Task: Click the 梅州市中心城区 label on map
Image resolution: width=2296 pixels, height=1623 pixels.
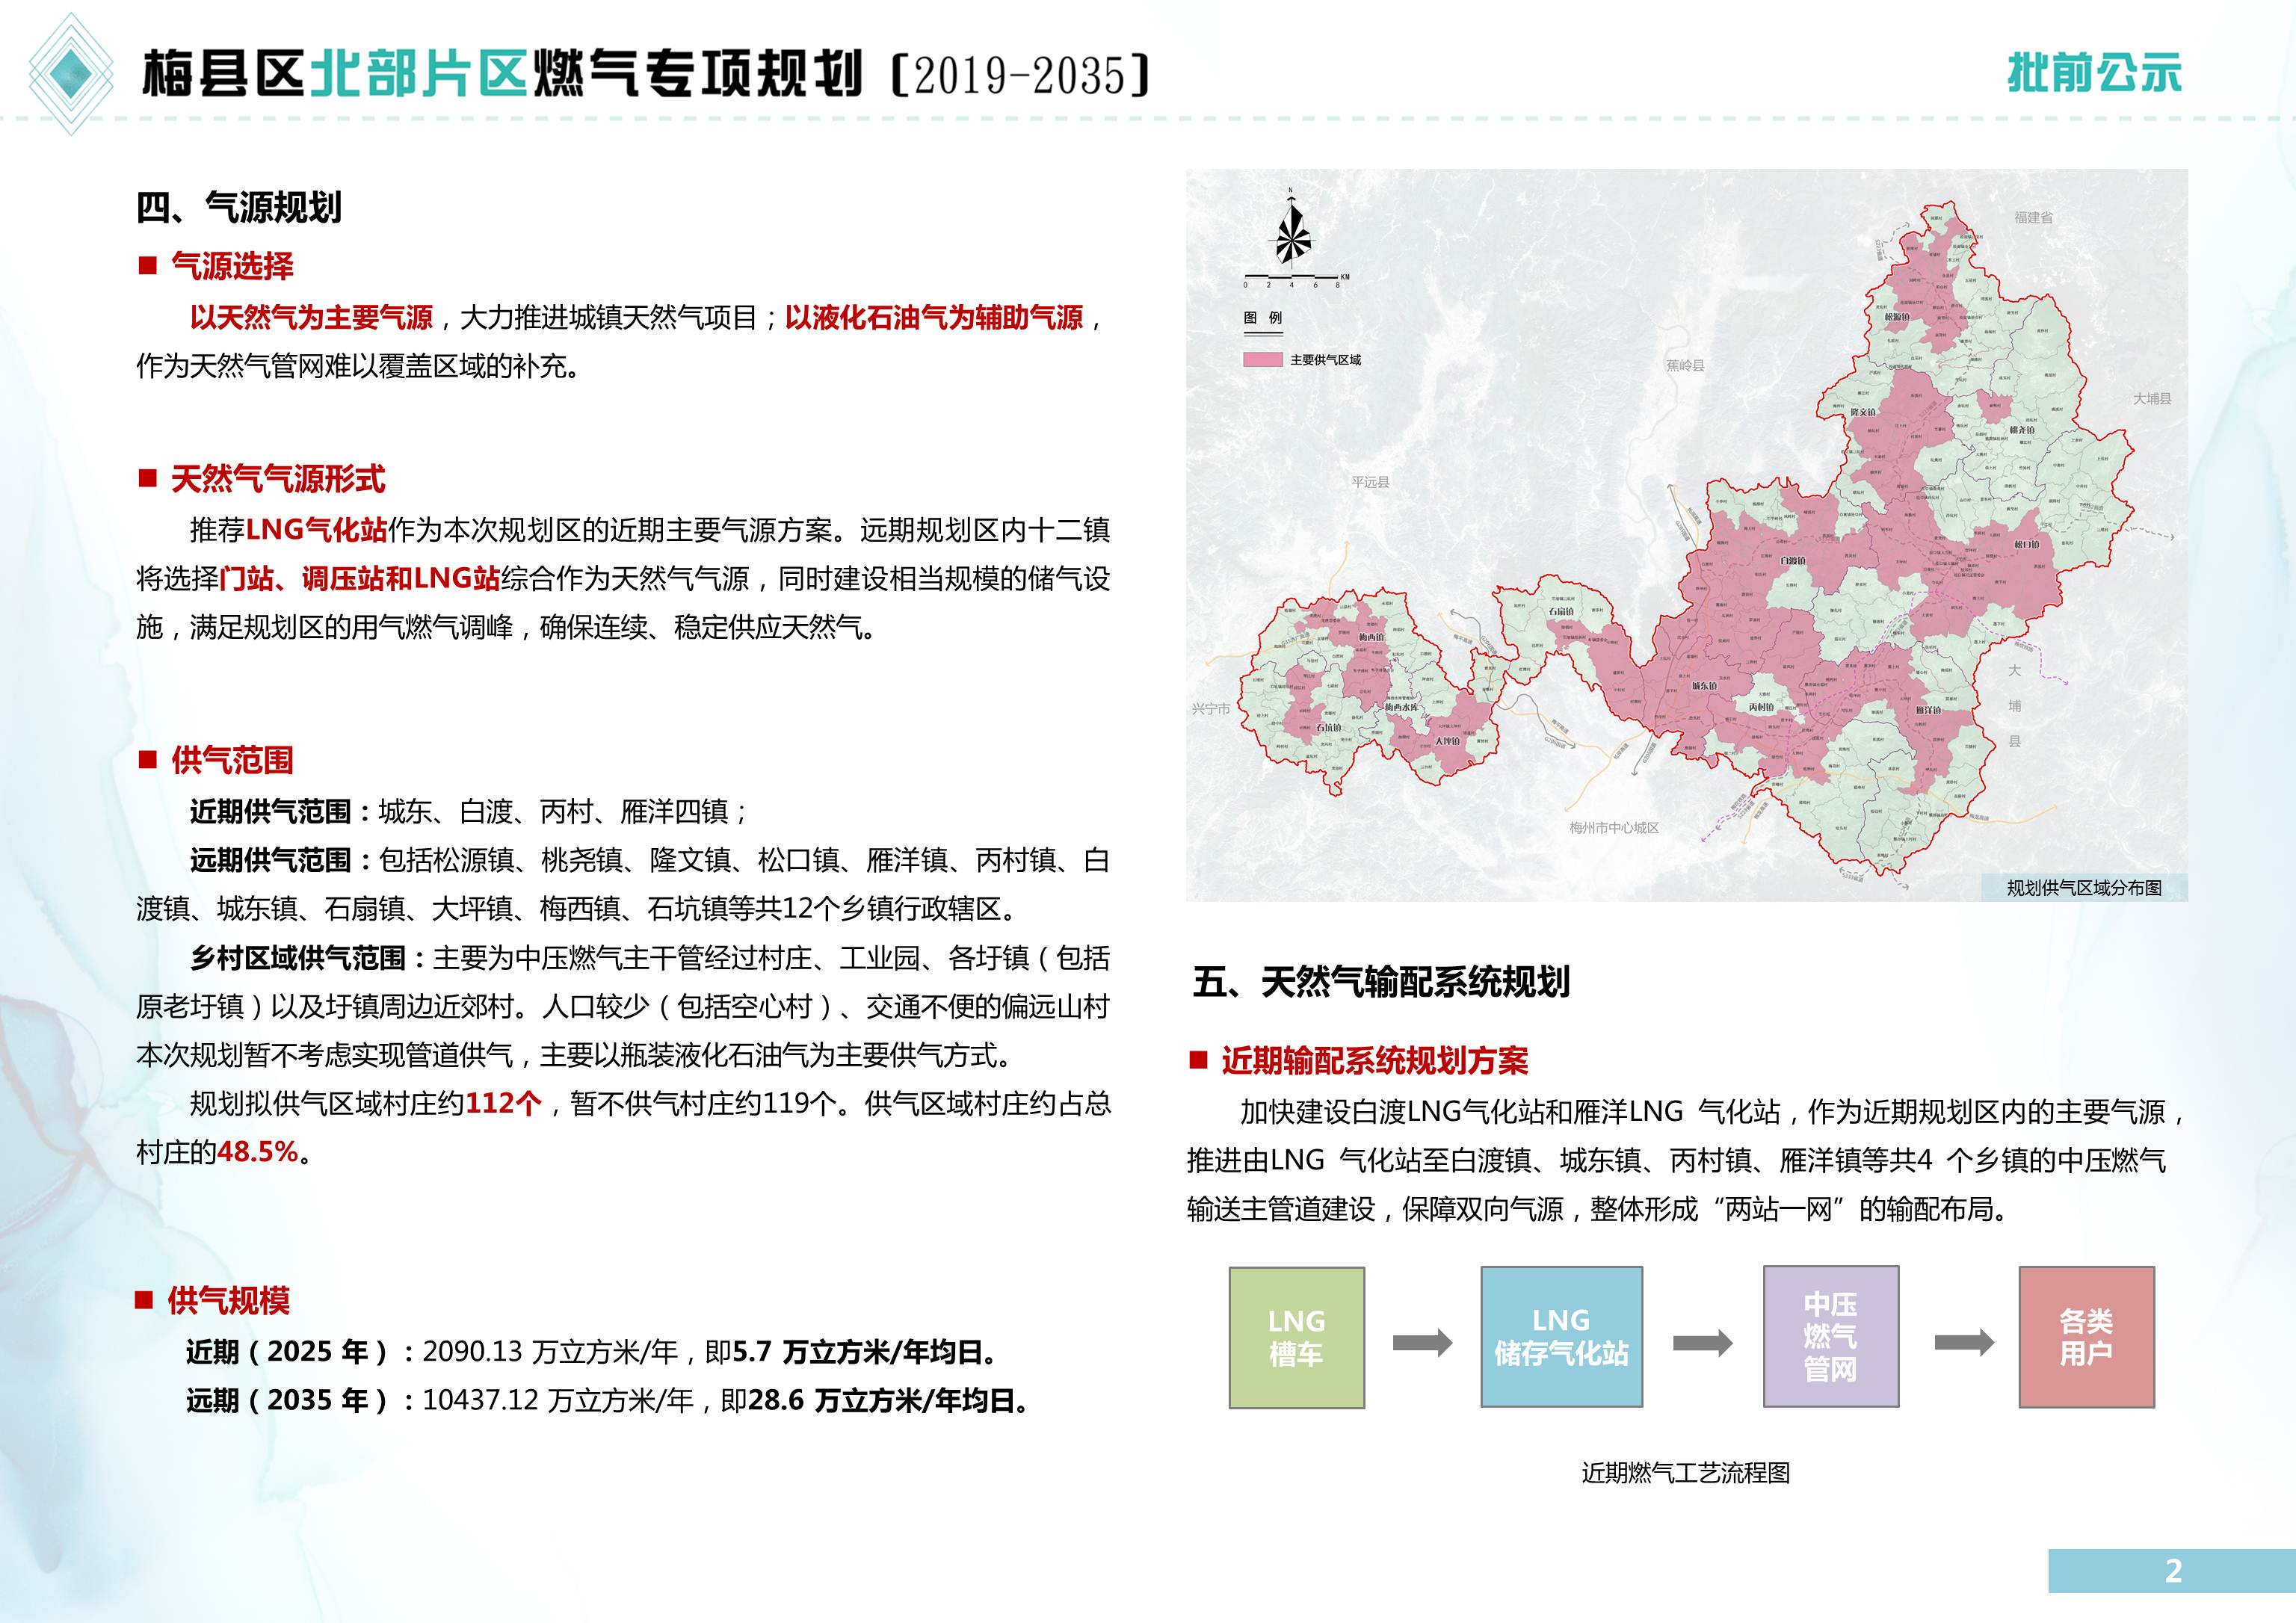Action: point(1614,828)
